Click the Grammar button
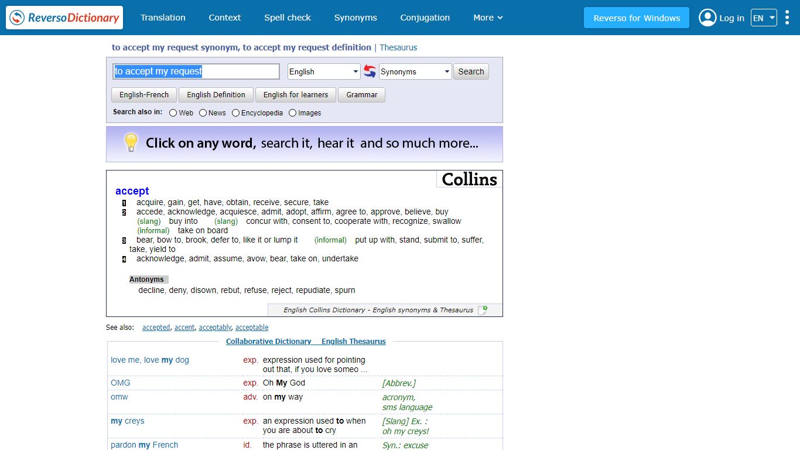Image resolution: width=800 pixels, height=450 pixels. [362, 95]
